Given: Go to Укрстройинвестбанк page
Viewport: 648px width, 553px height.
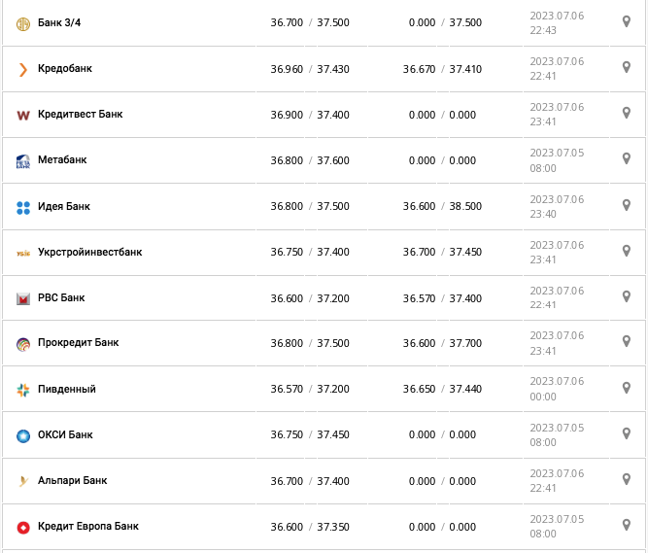Looking at the screenshot, I should [89, 253].
